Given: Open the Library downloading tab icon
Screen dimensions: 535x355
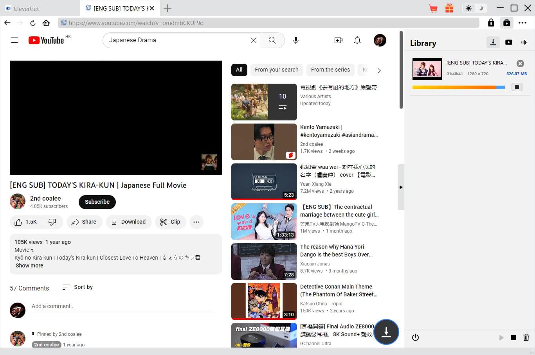Looking at the screenshot, I should click(x=493, y=42).
